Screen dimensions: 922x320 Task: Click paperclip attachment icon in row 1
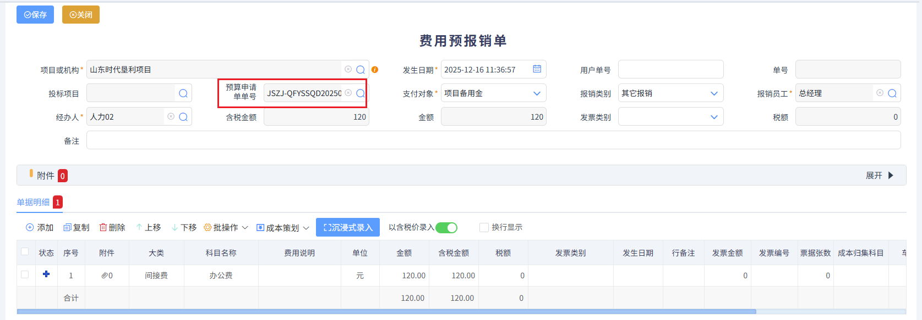105,276
